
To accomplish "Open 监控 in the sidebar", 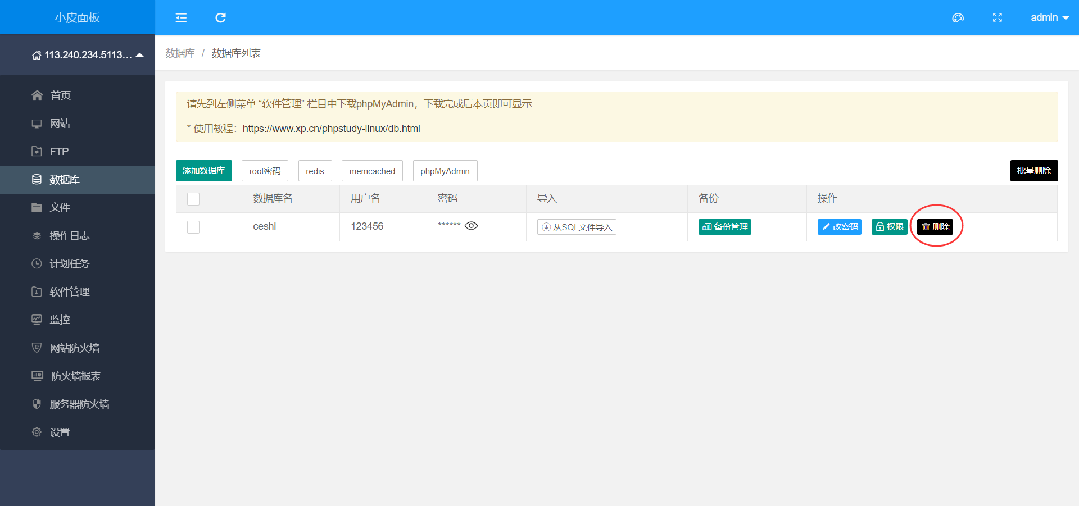I will tap(77, 320).
